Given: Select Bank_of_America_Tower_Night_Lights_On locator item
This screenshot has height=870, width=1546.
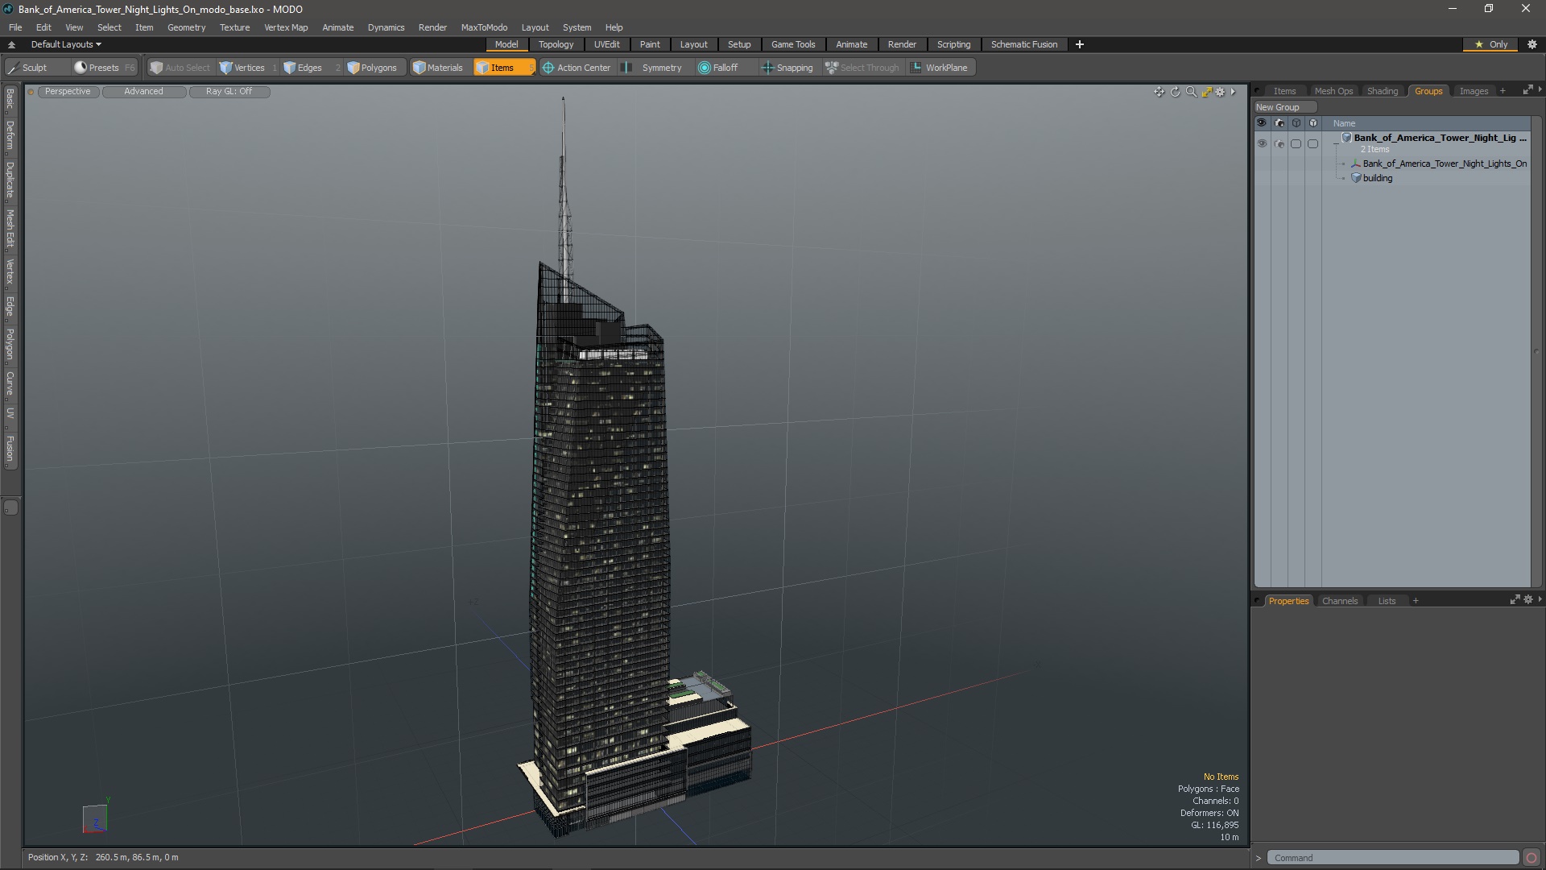Looking at the screenshot, I should pos(1445,164).
